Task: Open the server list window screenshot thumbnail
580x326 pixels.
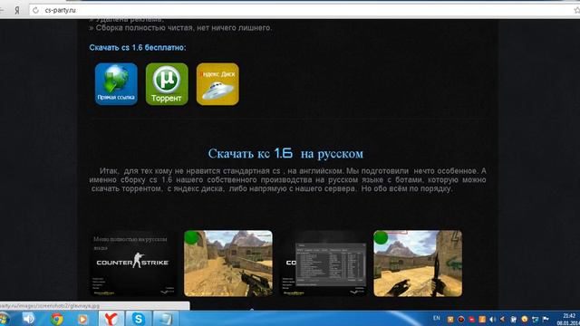Action: point(324,264)
